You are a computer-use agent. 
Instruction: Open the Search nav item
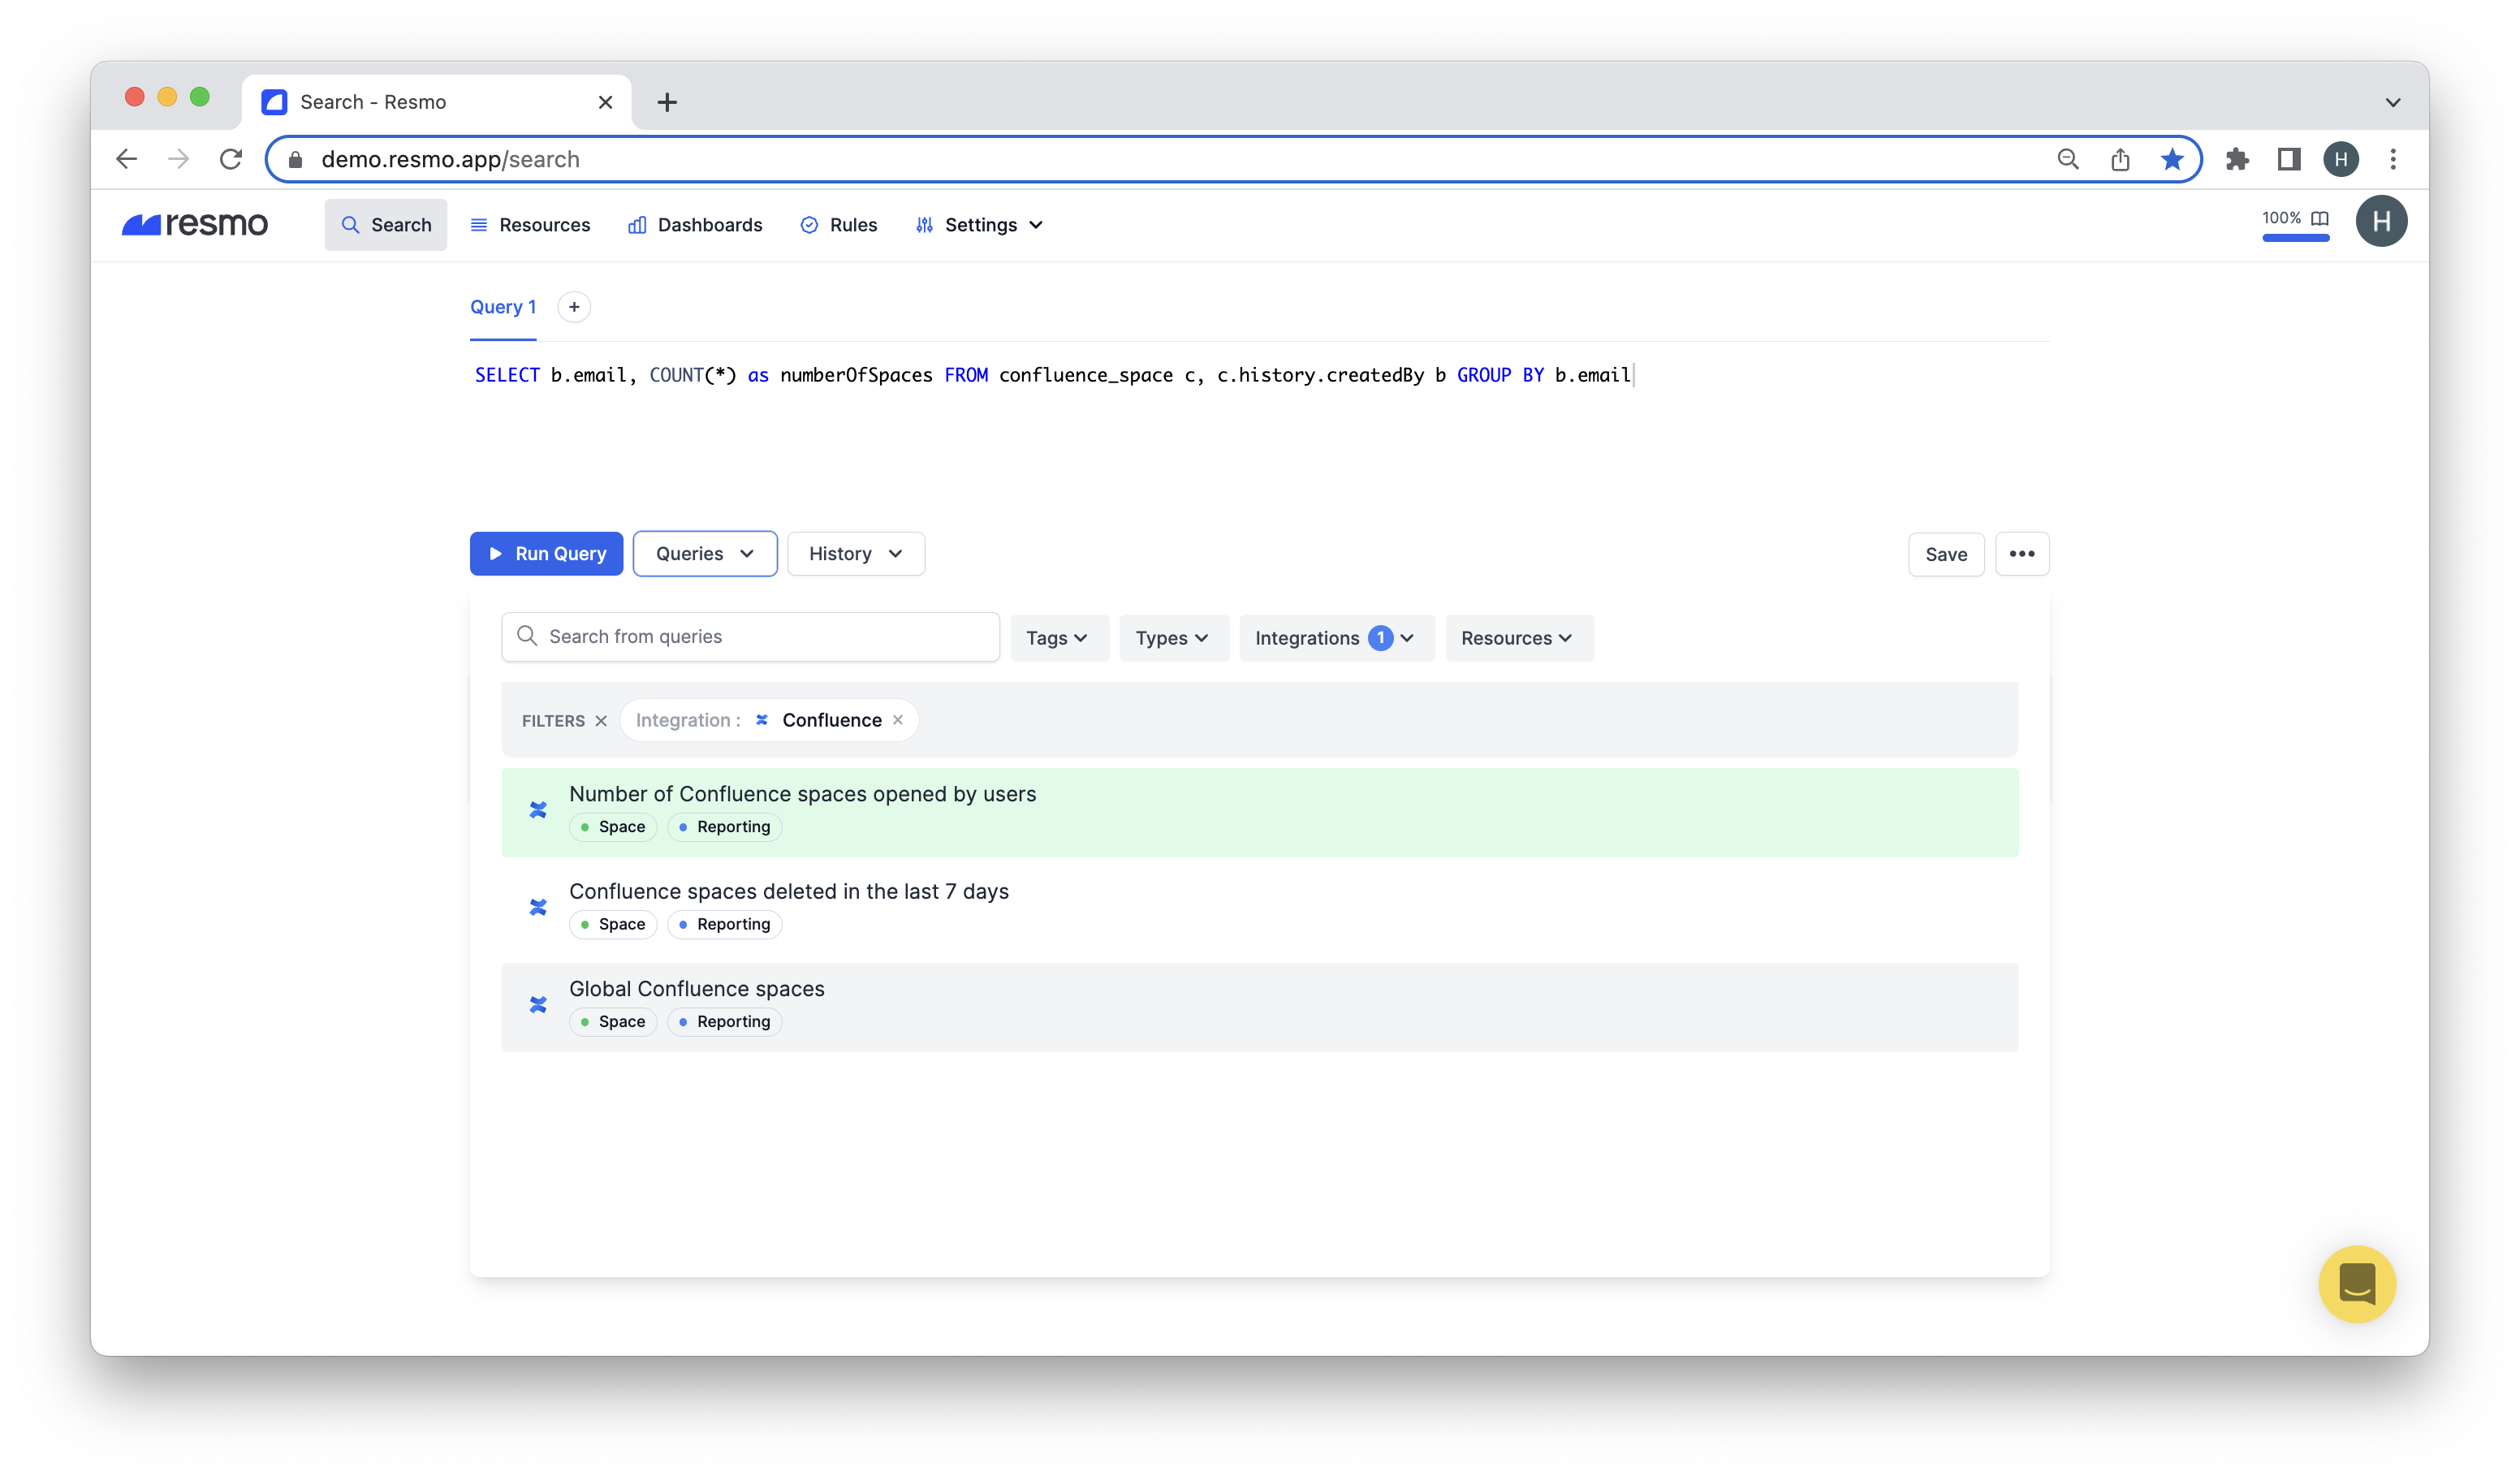pos(386,224)
